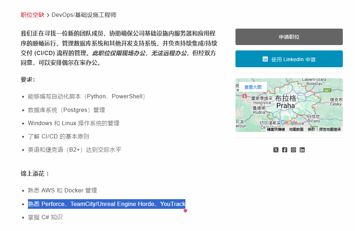The width and height of the screenshot is (355, 231).
Task: Open the 条款 terms link on map
Action: (311, 129)
